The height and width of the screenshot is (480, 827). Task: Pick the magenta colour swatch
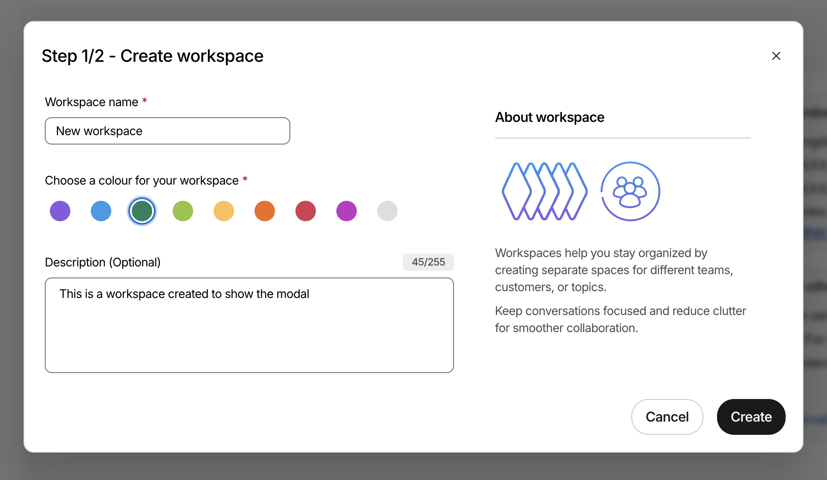[347, 211]
